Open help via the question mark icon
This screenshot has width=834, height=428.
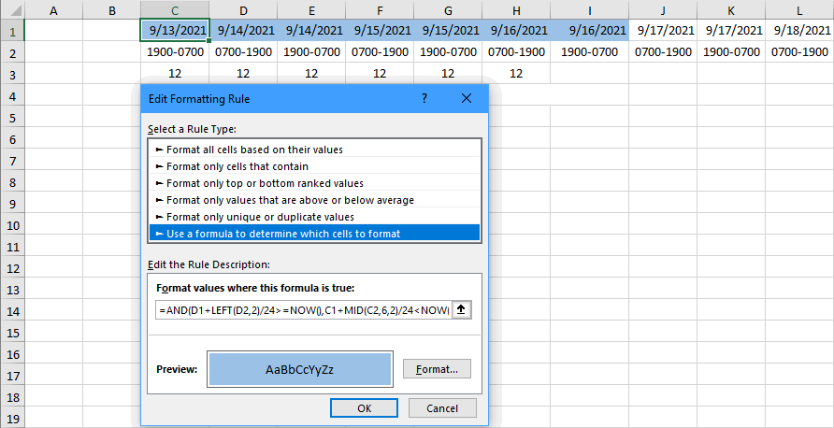(x=424, y=98)
